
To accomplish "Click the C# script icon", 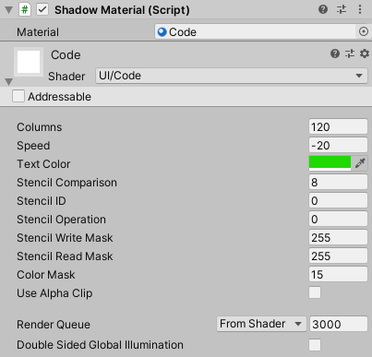I will [x=25, y=9].
